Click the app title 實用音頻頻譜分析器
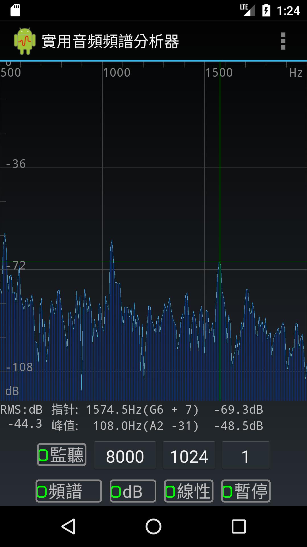This screenshot has width=307, height=547. [110, 42]
